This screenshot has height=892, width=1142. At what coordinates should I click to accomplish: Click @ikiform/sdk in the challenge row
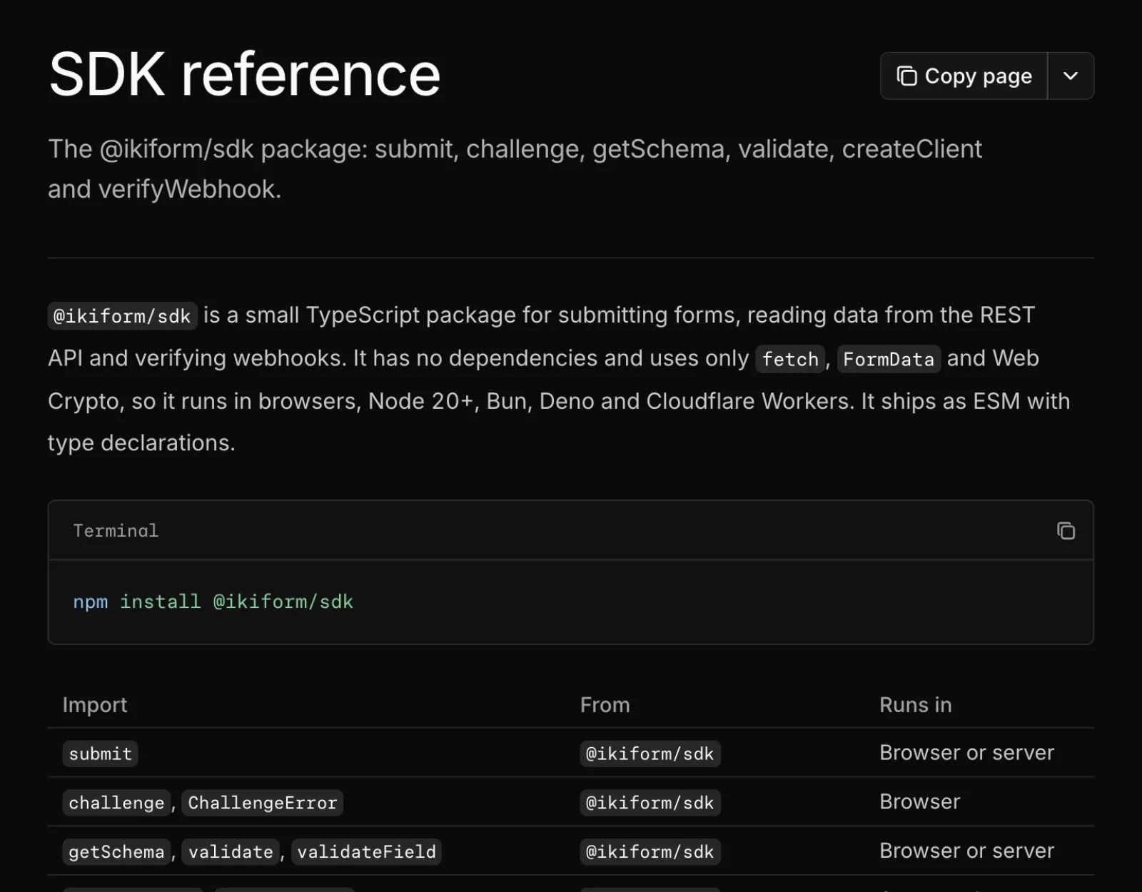pos(650,803)
